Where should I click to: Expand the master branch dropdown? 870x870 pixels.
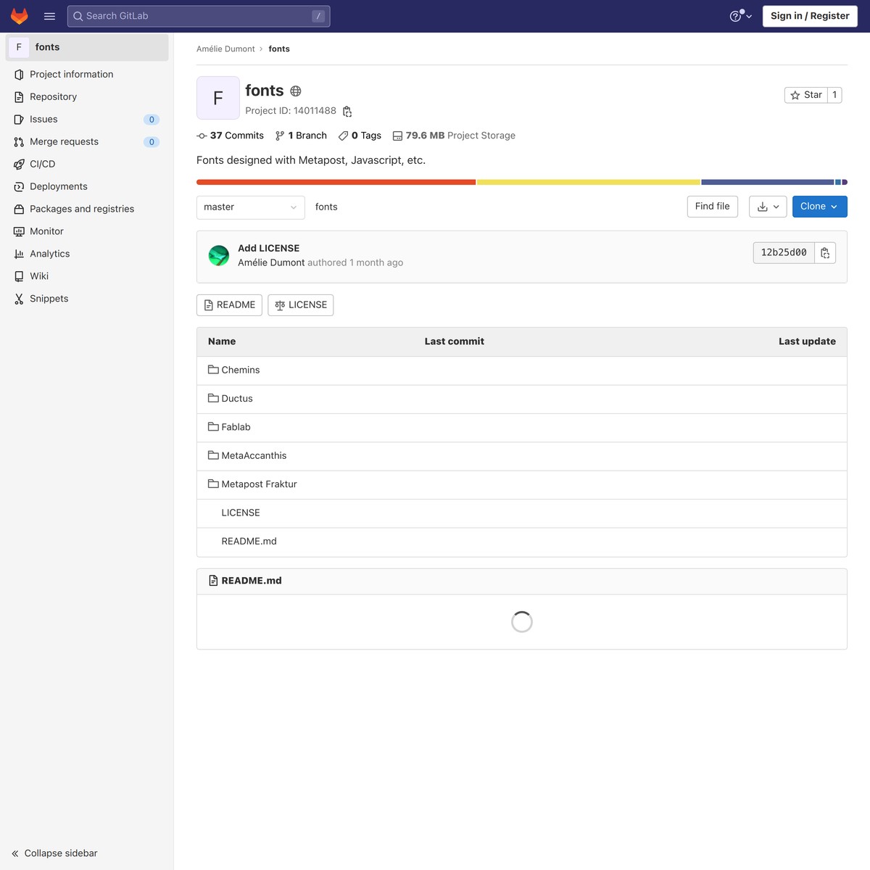(250, 207)
